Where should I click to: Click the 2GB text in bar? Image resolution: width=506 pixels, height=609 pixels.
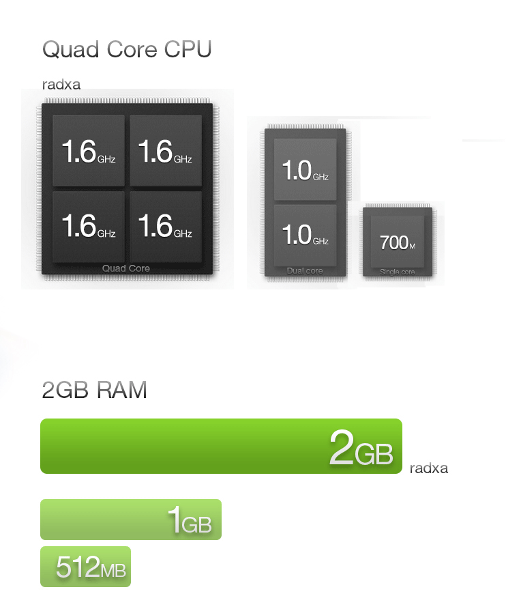click(361, 448)
